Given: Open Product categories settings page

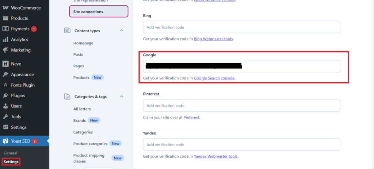Looking at the screenshot, I should click(90, 144).
